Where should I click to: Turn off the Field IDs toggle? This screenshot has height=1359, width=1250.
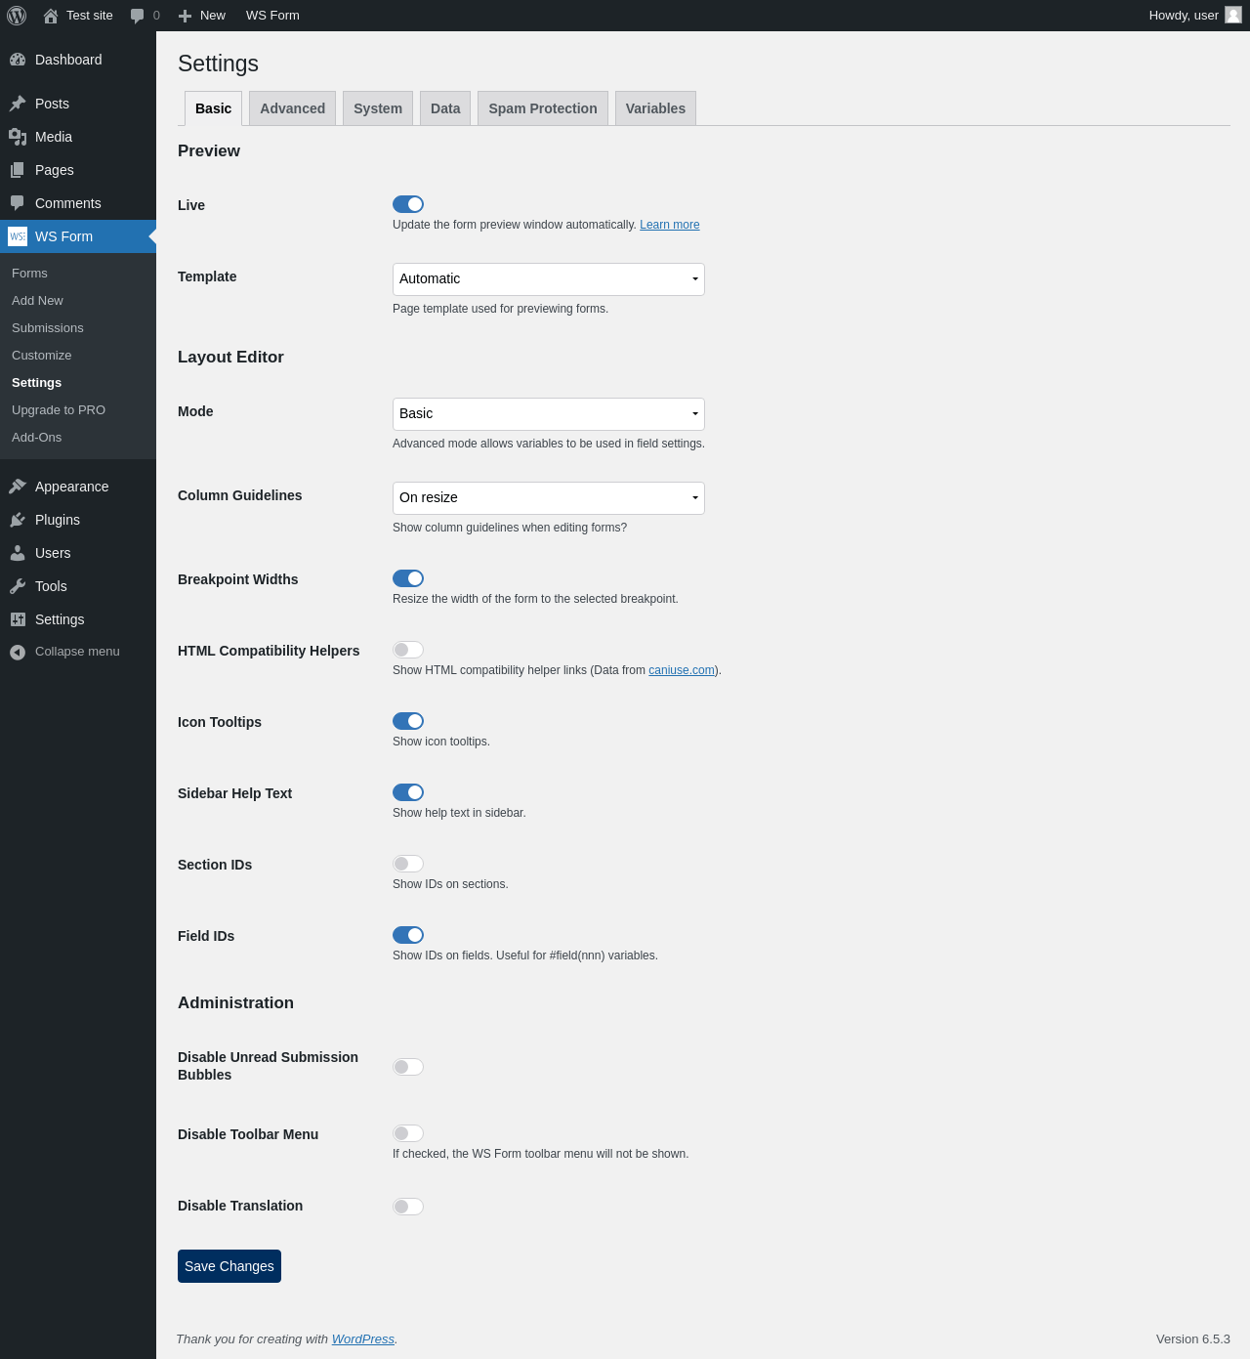[x=408, y=935]
